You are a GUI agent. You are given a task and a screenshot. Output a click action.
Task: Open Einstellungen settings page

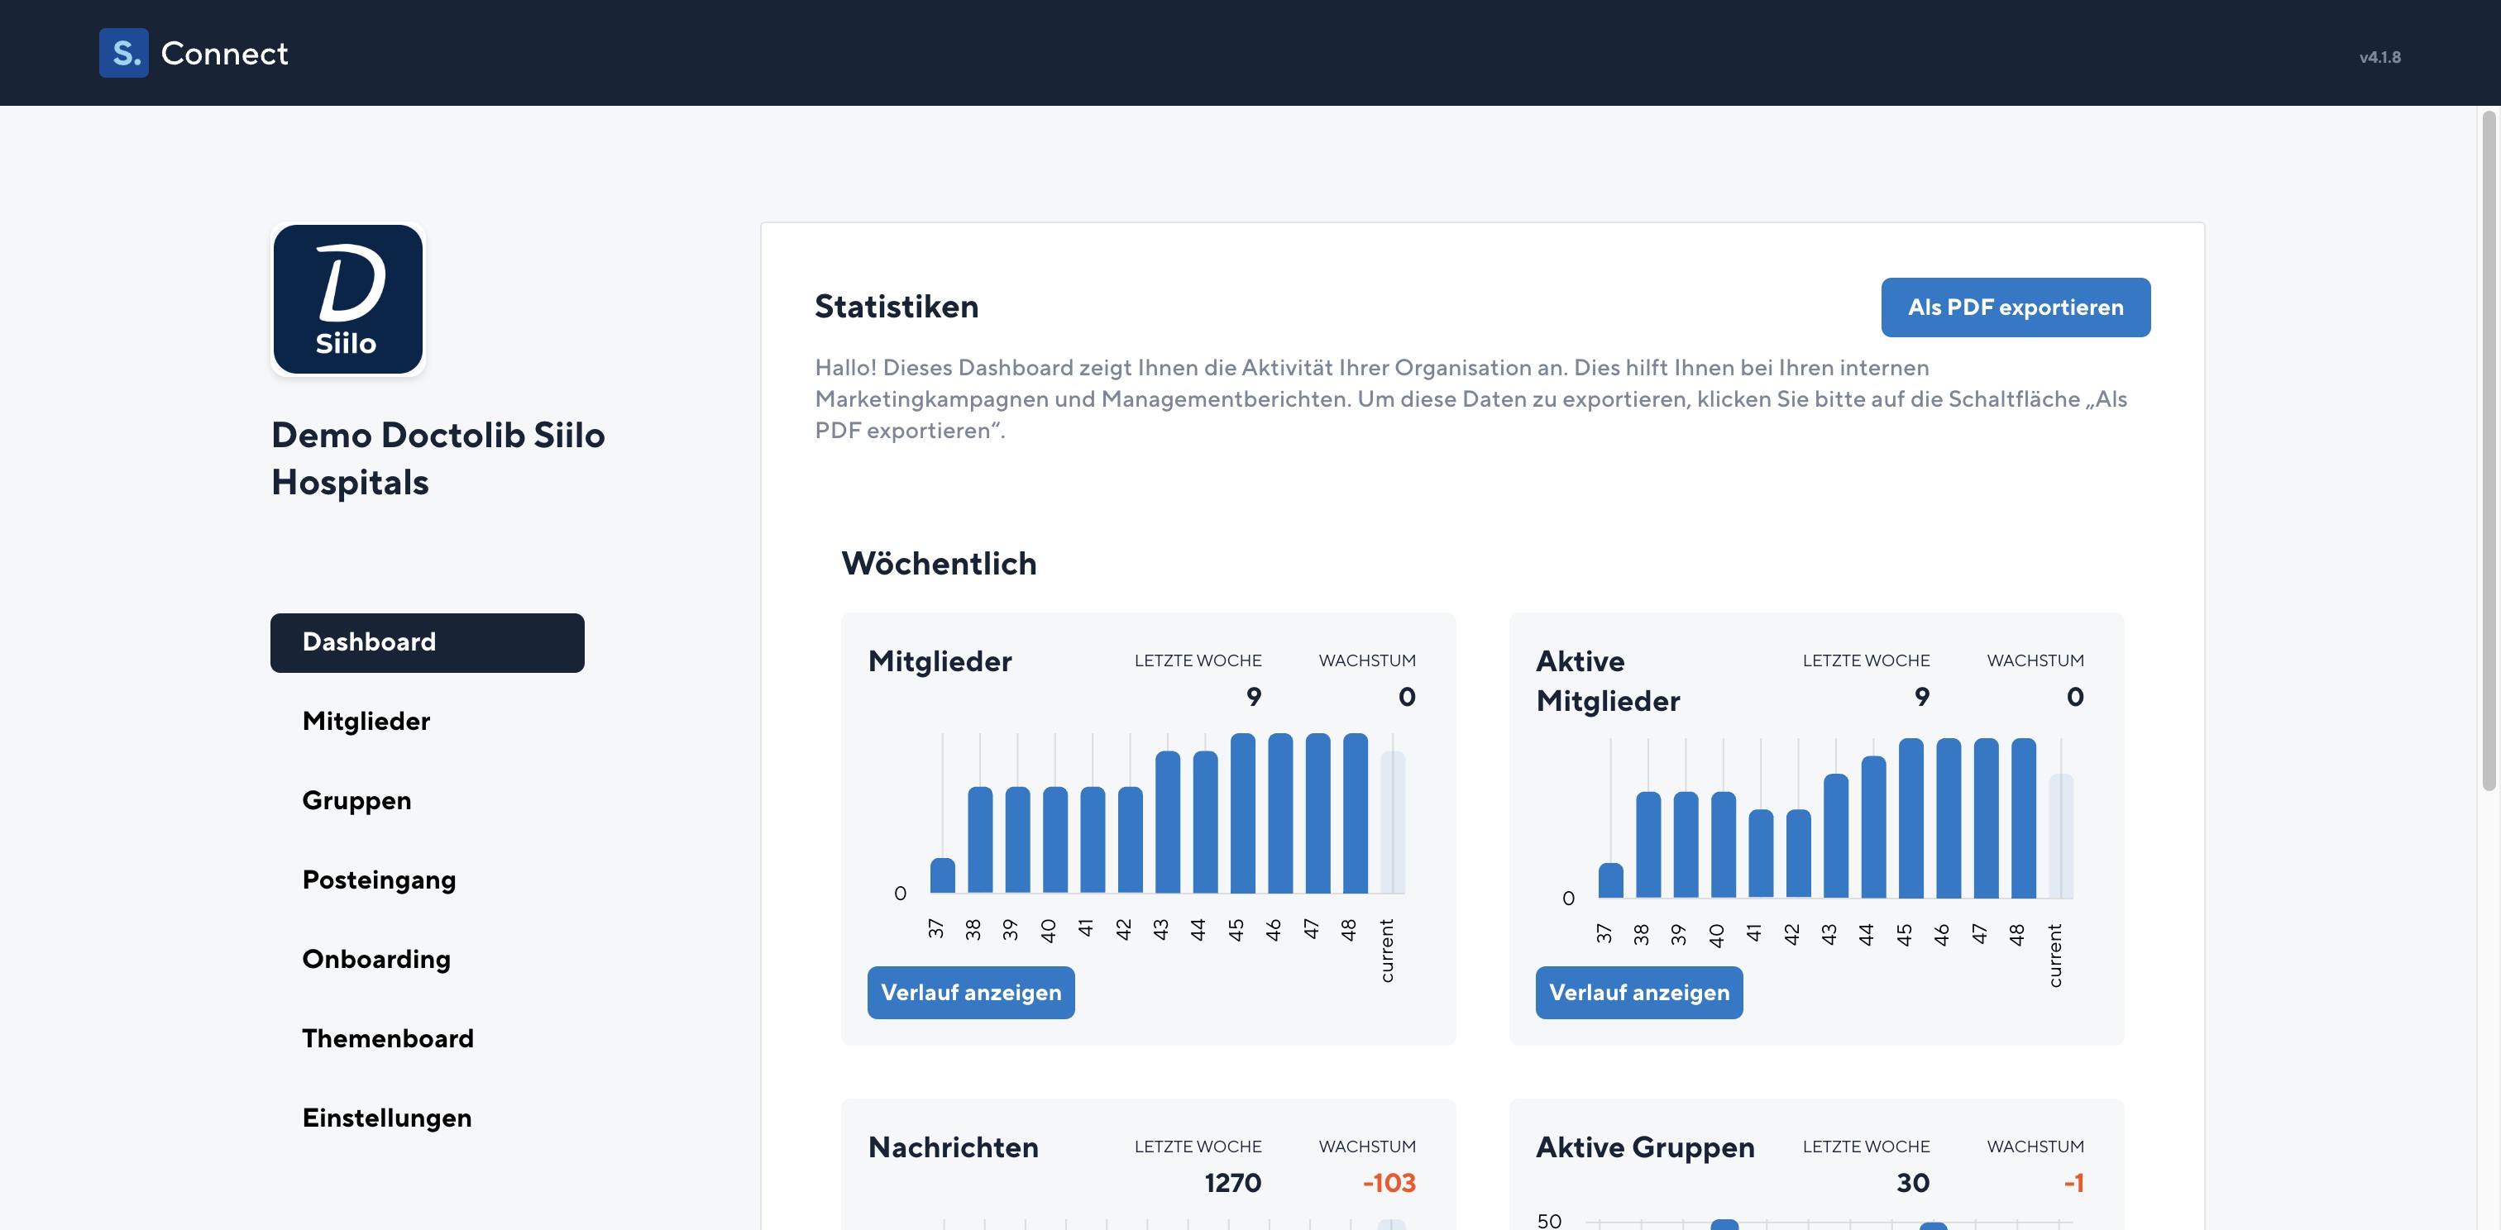point(386,1118)
